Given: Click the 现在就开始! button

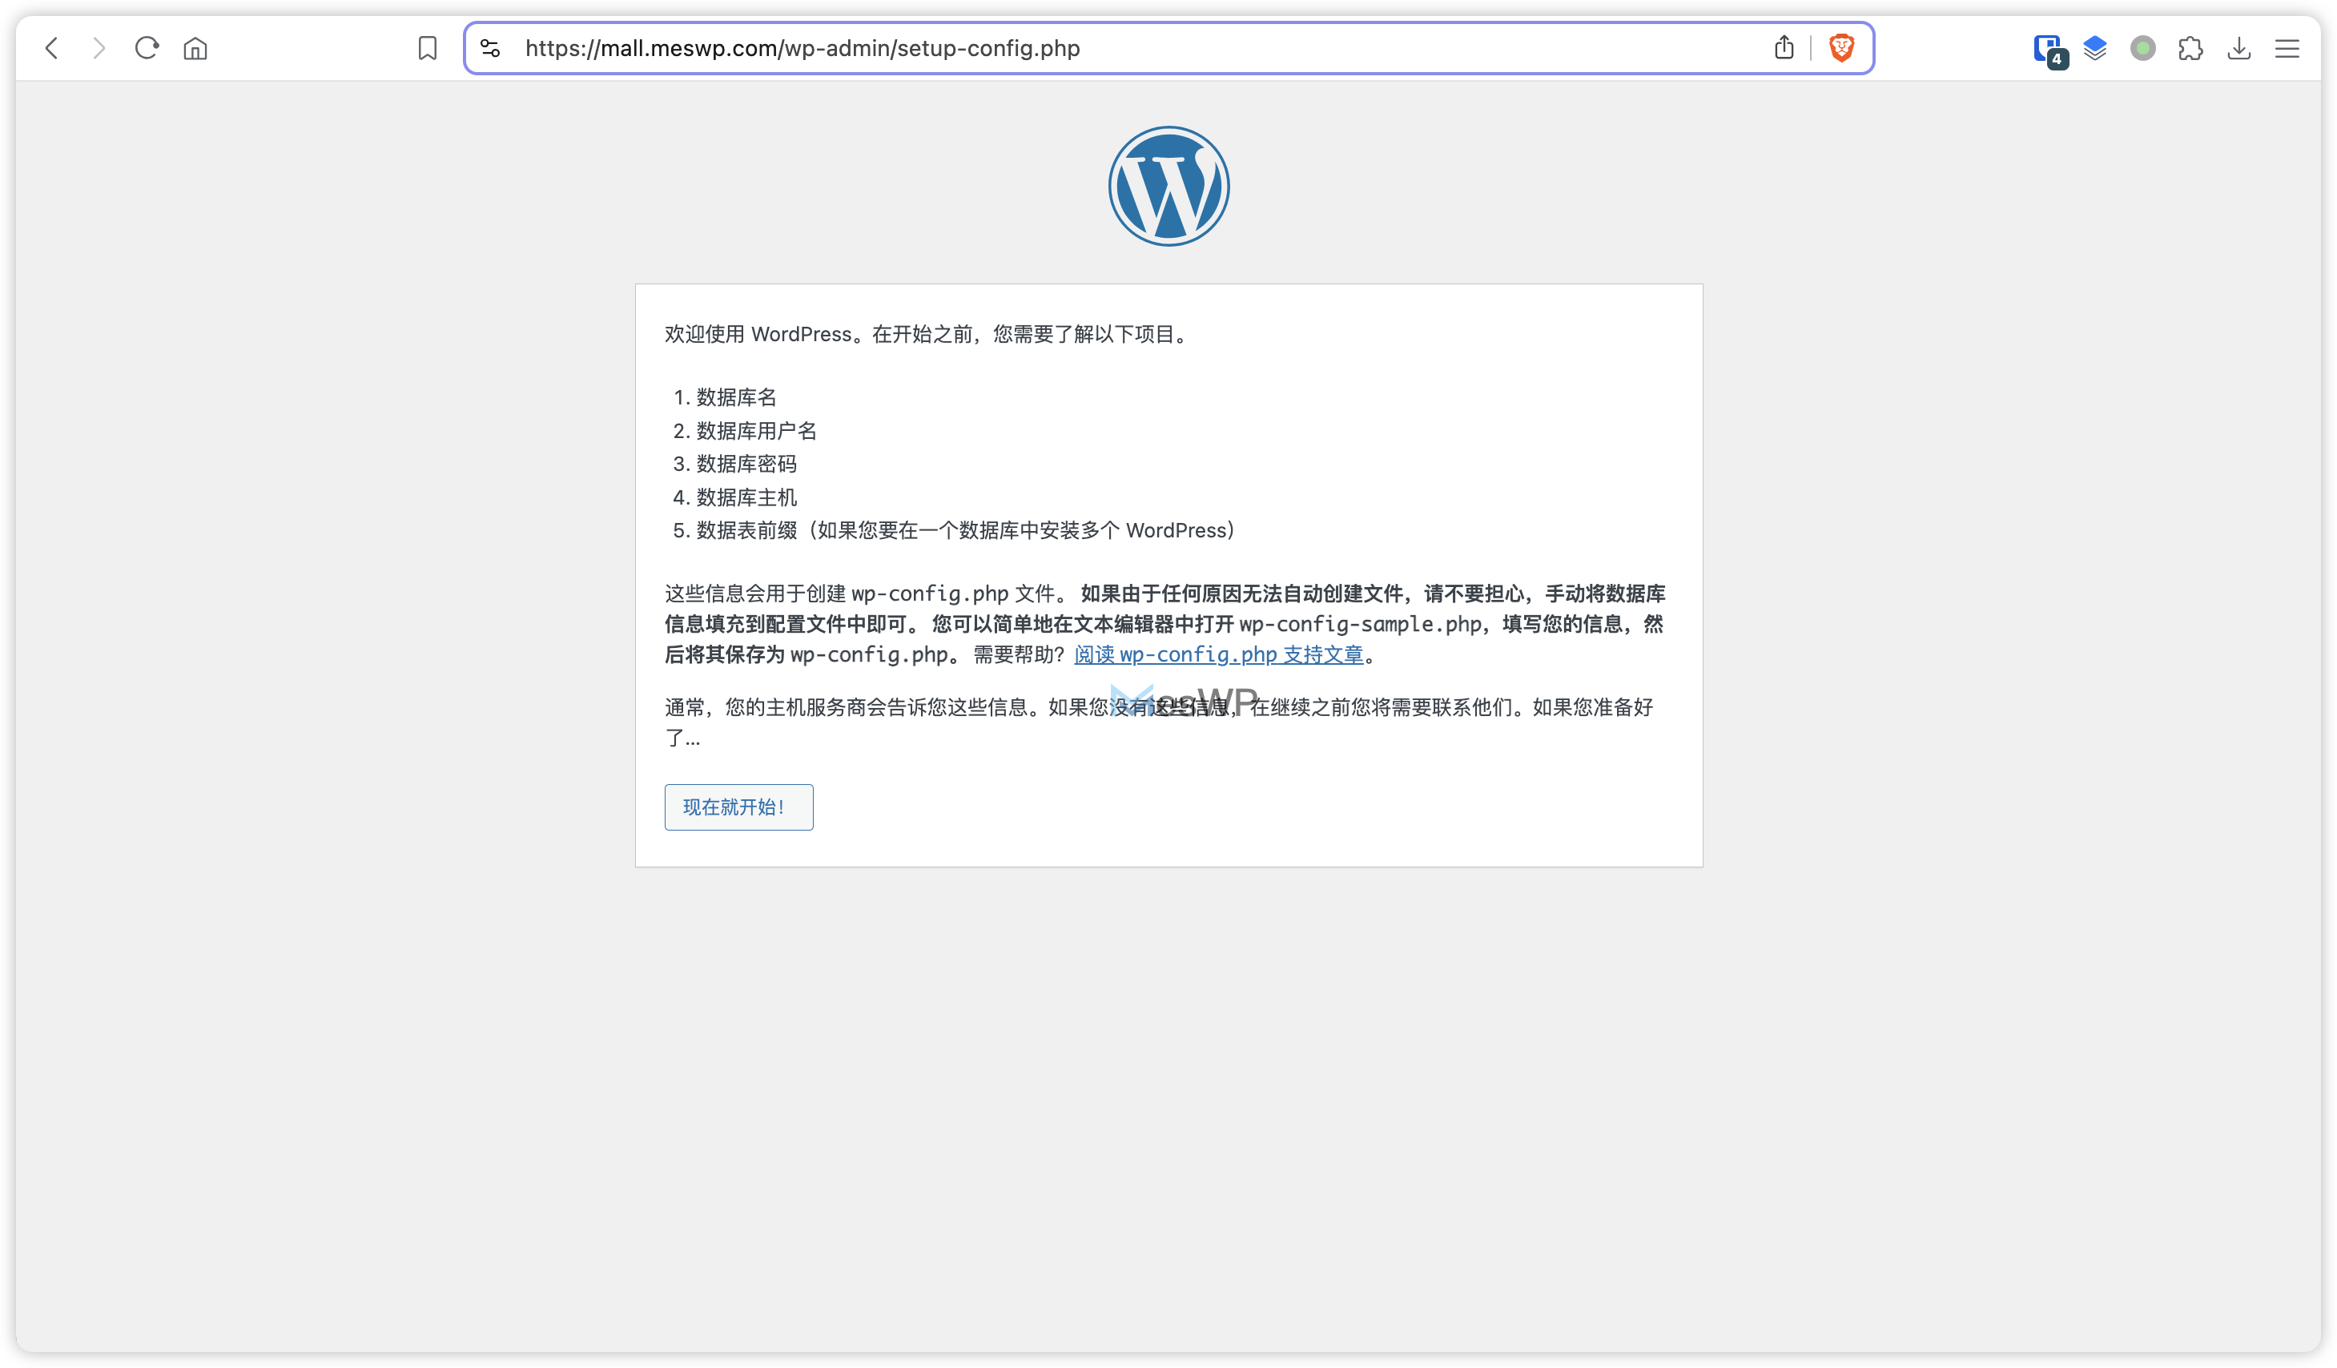Looking at the screenshot, I should pos(738,807).
